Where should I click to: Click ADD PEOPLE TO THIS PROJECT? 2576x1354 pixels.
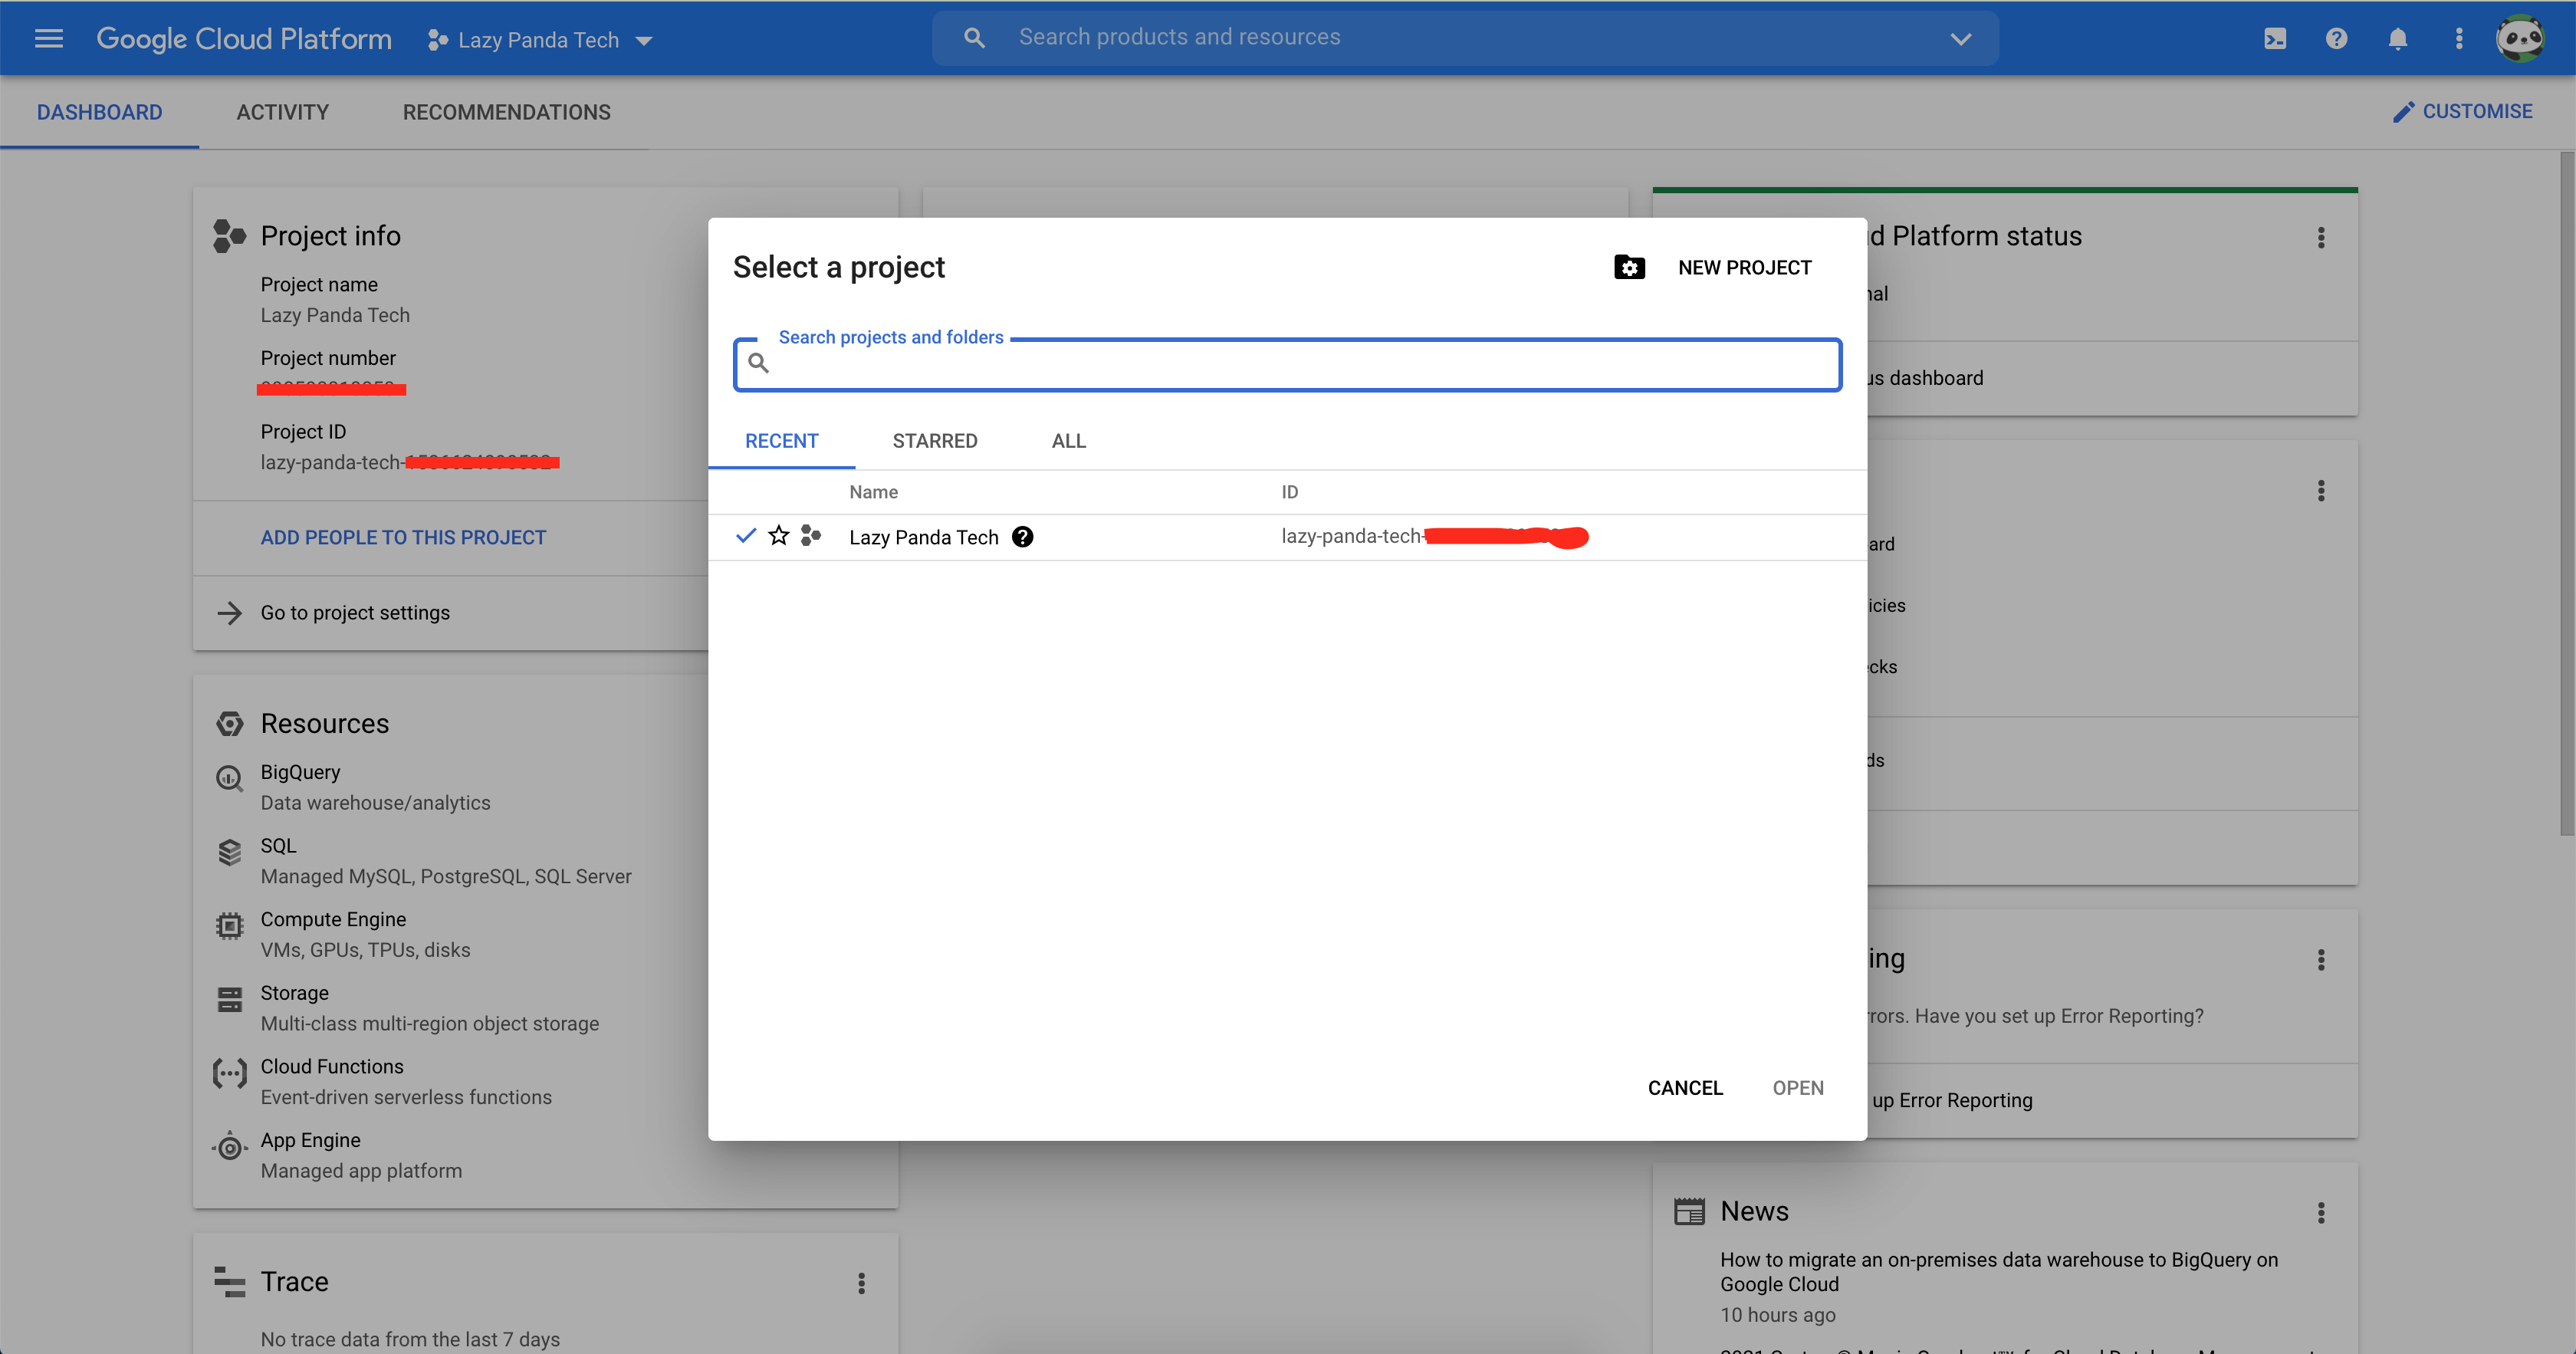403,537
